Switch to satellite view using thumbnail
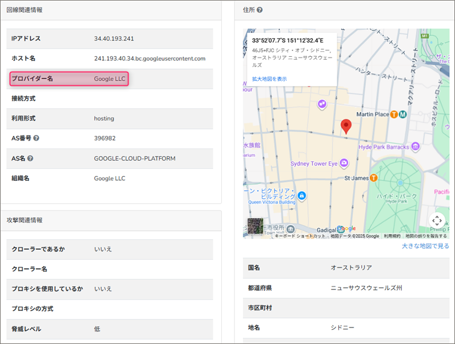Image resolution: width=455 pixels, height=344 pixels. 255,226
